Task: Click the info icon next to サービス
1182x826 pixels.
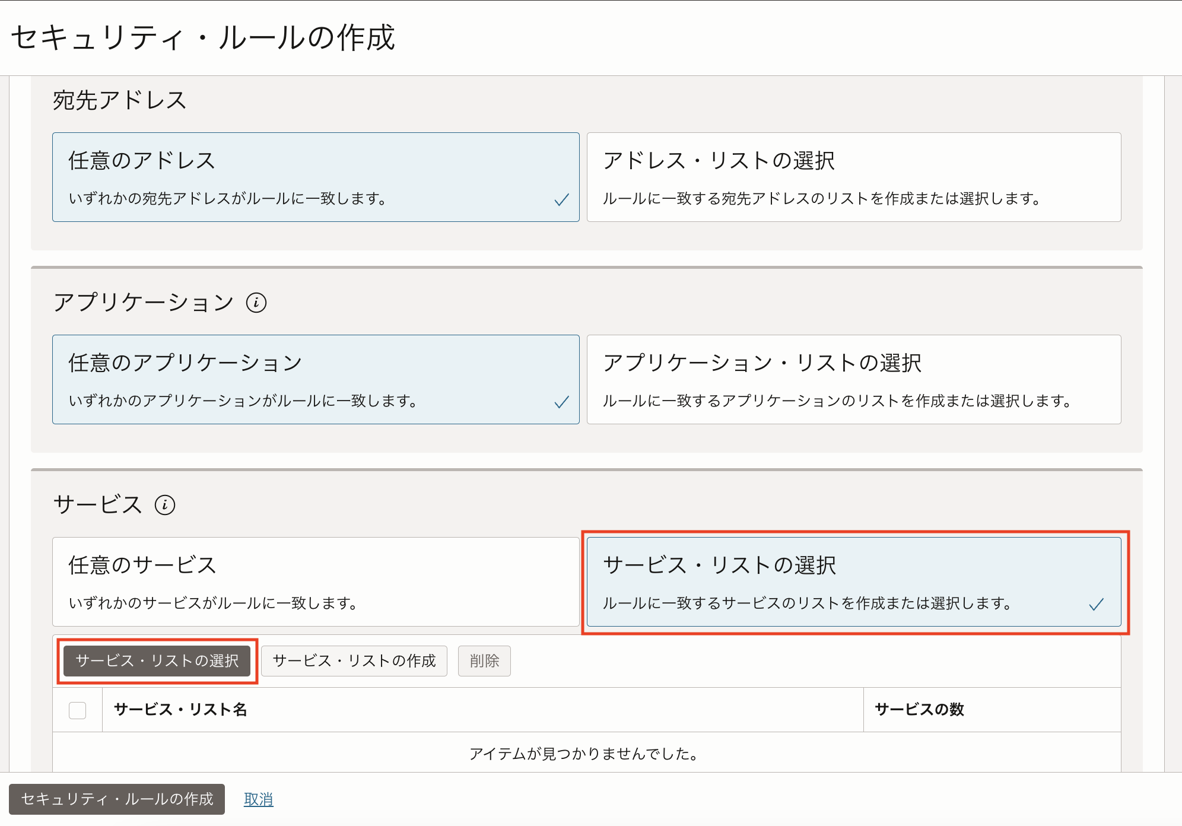Action: tap(165, 505)
